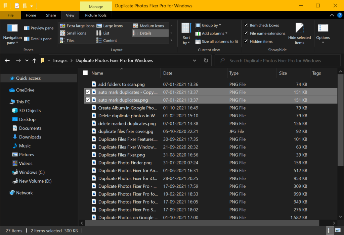Toggle select-all checkbox in header
This screenshot has height=235, width=344.
click(85, 73)
